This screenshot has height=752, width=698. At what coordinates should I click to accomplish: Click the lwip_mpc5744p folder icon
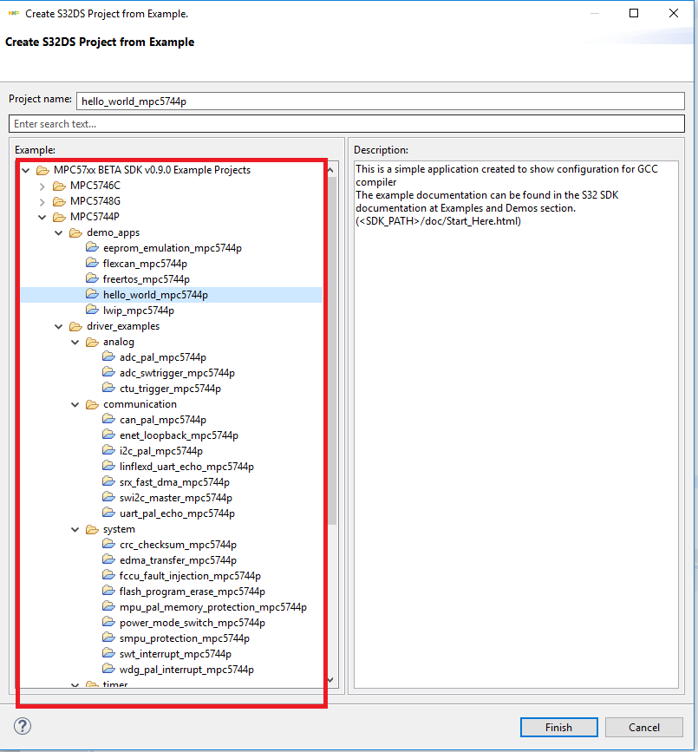[92, 310]
